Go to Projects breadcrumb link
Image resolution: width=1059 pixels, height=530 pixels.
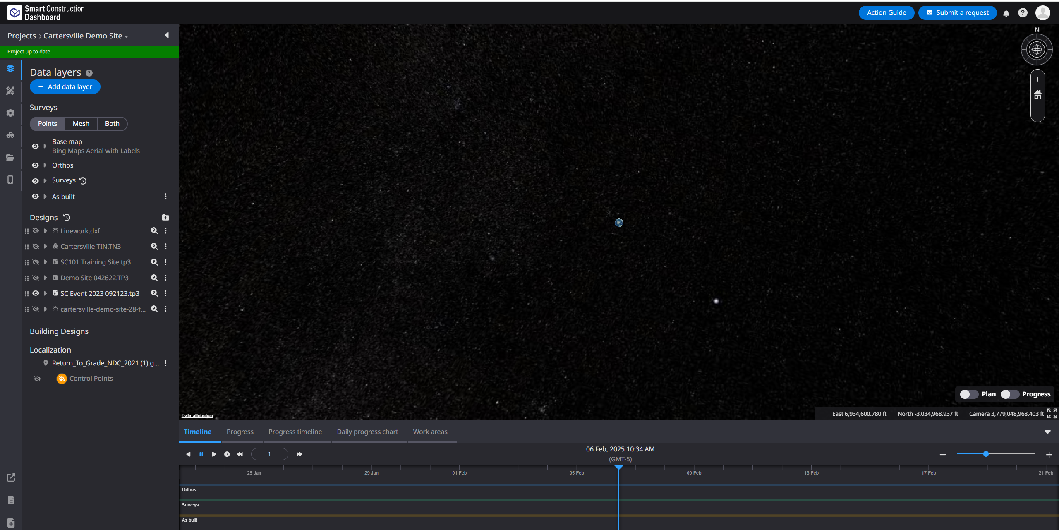tap(22, 36)
